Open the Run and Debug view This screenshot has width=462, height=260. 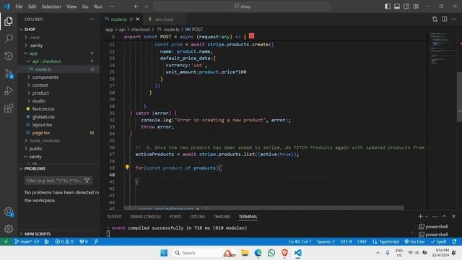pos(9,91)
